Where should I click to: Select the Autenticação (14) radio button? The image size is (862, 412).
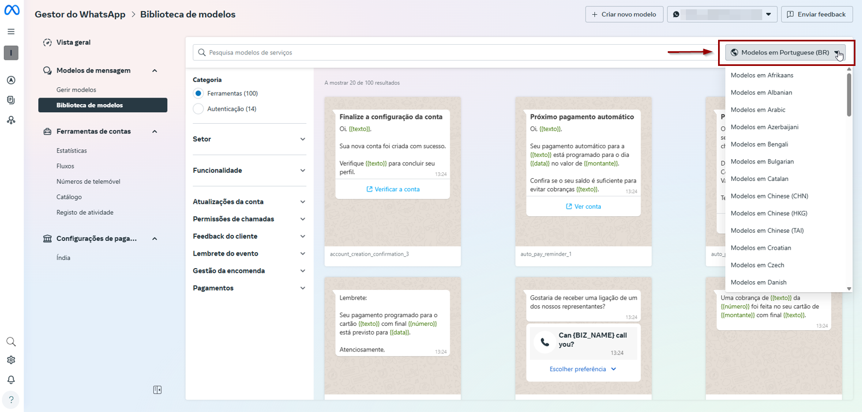pyautogui.click(x=198, y=109)
